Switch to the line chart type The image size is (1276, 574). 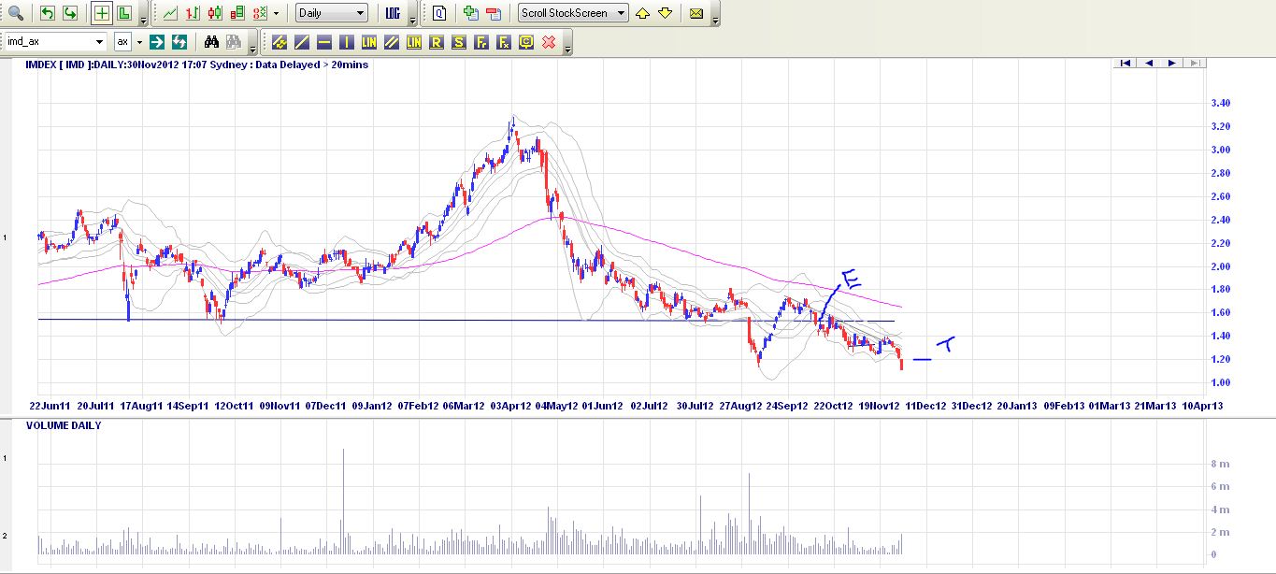tap(170, 13)
